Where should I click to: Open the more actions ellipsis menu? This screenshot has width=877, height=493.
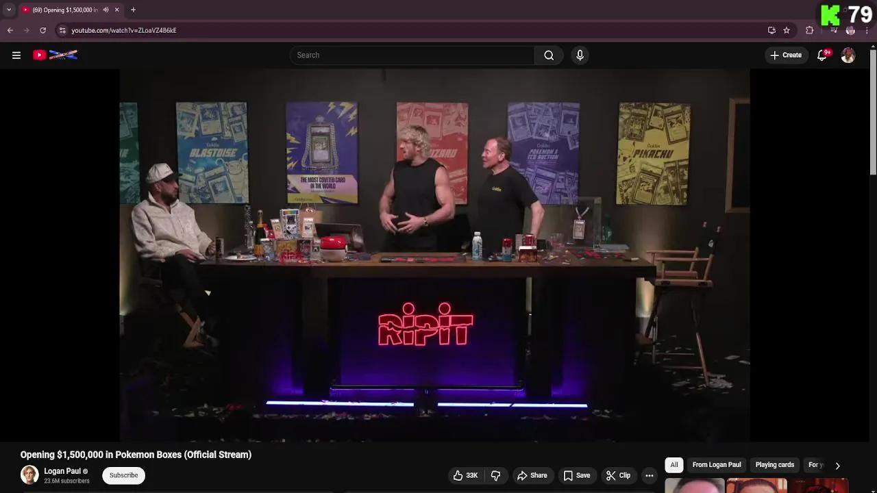tap(650, 475)
